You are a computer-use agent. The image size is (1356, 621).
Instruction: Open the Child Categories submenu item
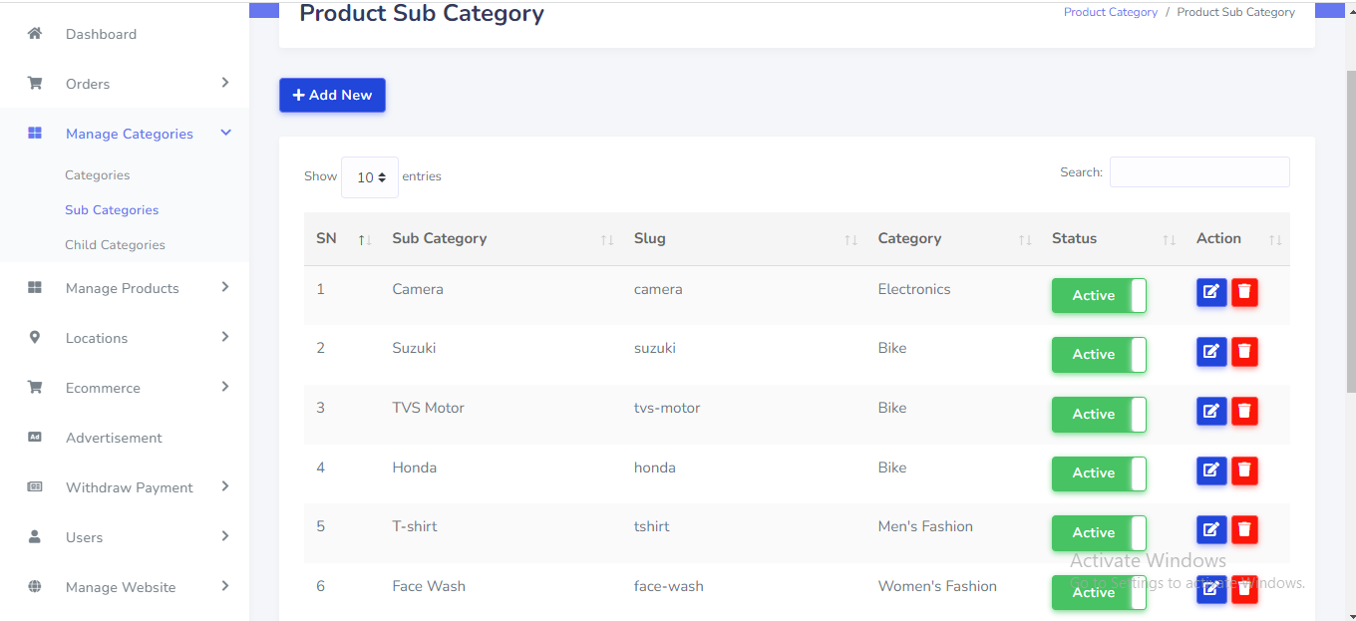(115, 245)
